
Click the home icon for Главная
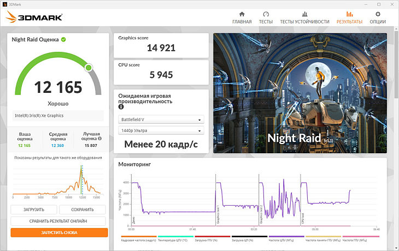(242, 14)
